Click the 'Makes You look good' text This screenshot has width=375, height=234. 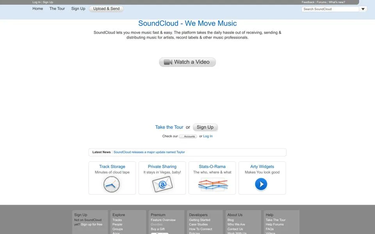262,172
